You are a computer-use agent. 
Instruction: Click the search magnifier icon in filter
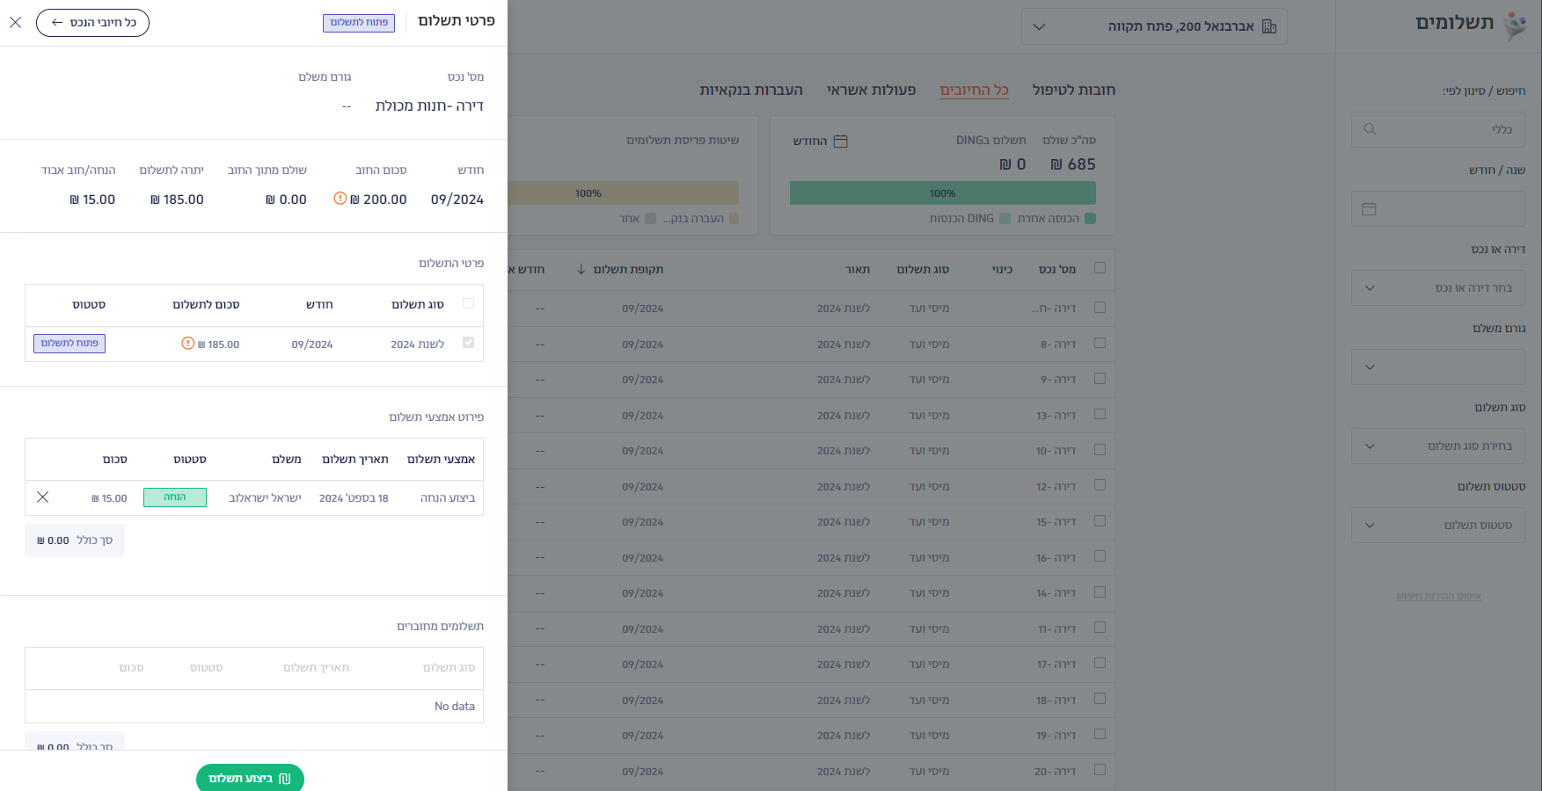(x=1370, y=129)
